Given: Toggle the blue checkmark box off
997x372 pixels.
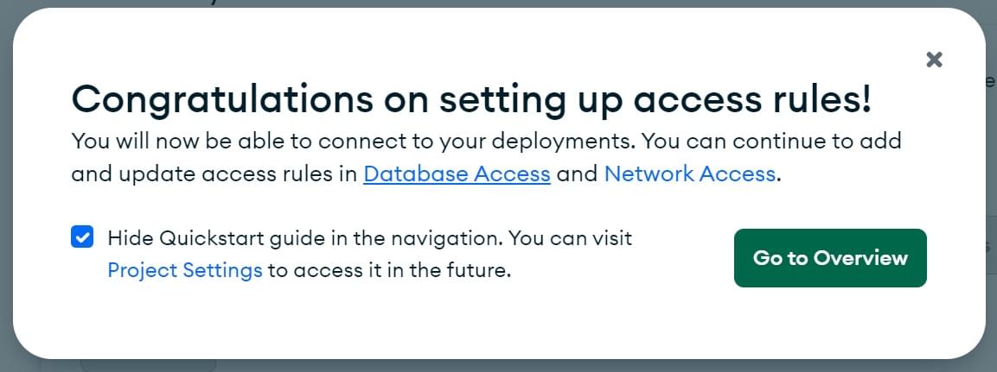Looking at the screenshot, I should point(82,237).
